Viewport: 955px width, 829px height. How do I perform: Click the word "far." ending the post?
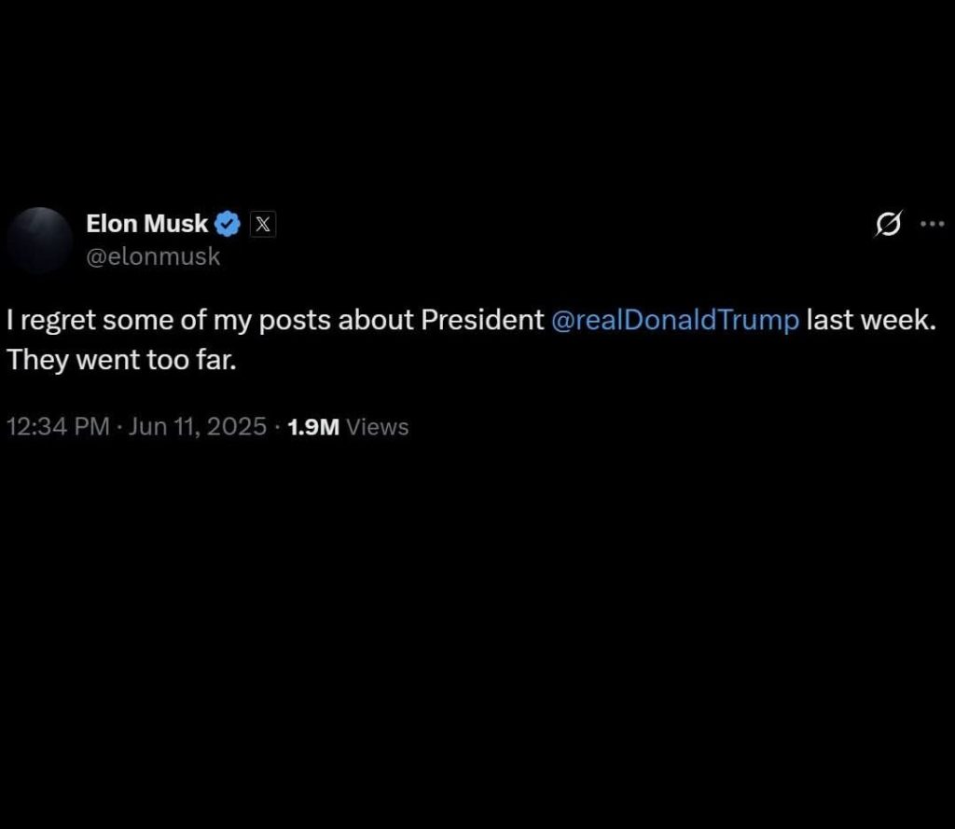(x=216, y=360)
